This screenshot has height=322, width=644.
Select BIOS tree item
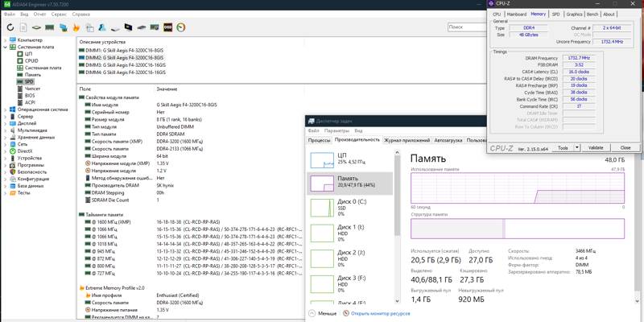coord(30,96)
